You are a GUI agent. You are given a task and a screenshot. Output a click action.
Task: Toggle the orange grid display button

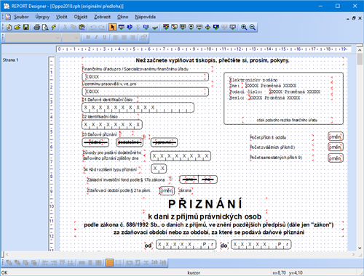(x=109, y=262)
